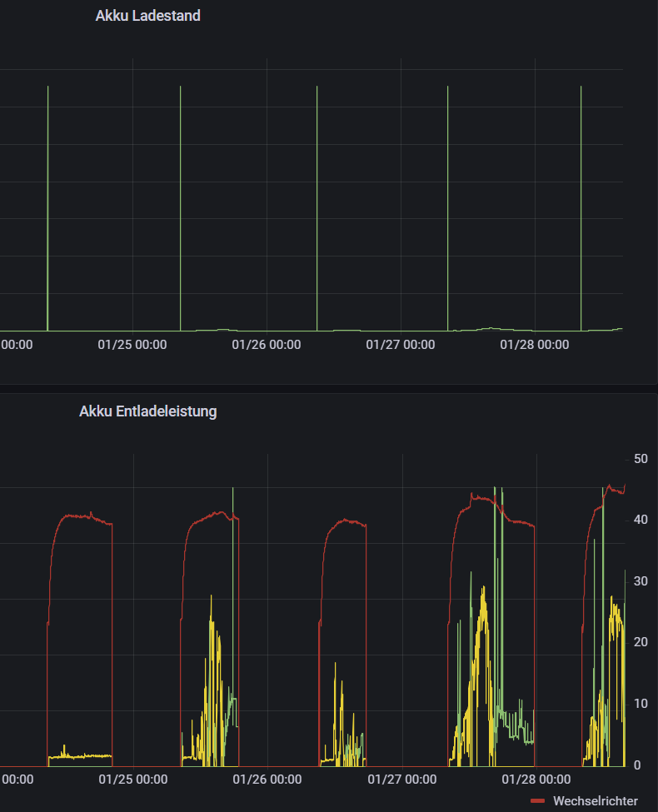The height and width of the screenshot is (812, 658).
Task: Click the first green spike in Akku Ladestand
Action: tap(47, 208)
